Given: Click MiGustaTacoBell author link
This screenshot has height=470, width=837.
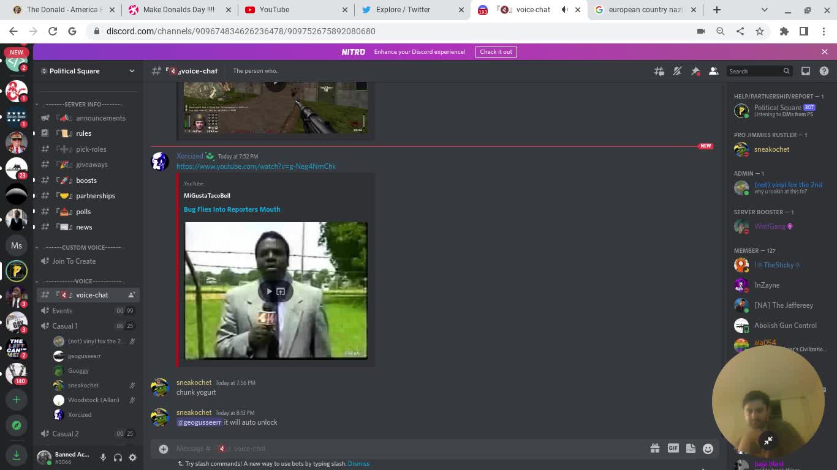Looking at the screenshot, I should pyautogui.click(x=207, y=196).
